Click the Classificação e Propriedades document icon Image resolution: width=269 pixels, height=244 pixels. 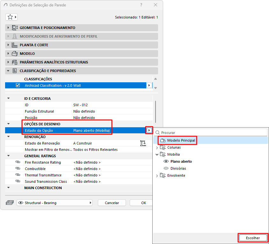tap(15, 71)
